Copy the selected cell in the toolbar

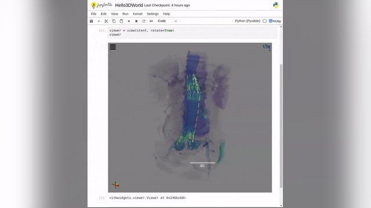point(114,21)
